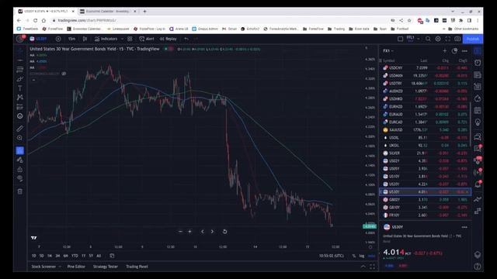
Task: Activate the zoom in tool
Action: [20, 138]
